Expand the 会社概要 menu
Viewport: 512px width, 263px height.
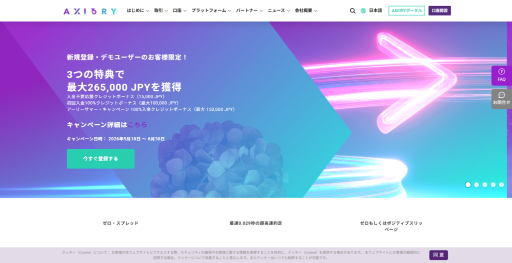(306, 10)
